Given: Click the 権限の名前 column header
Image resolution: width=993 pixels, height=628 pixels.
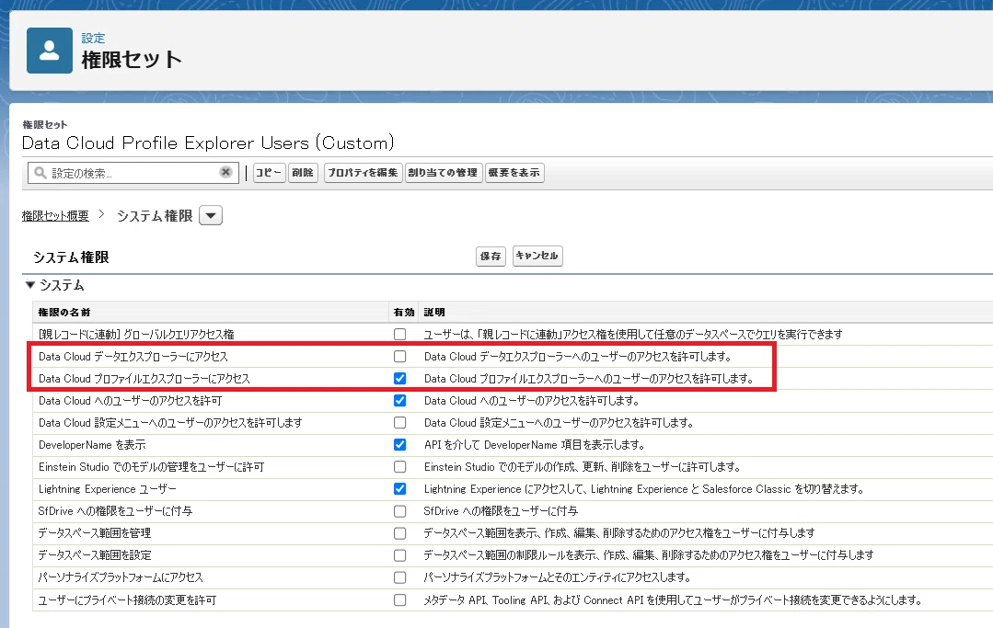Looking at the screenshot, I should (x=64, y=313).
